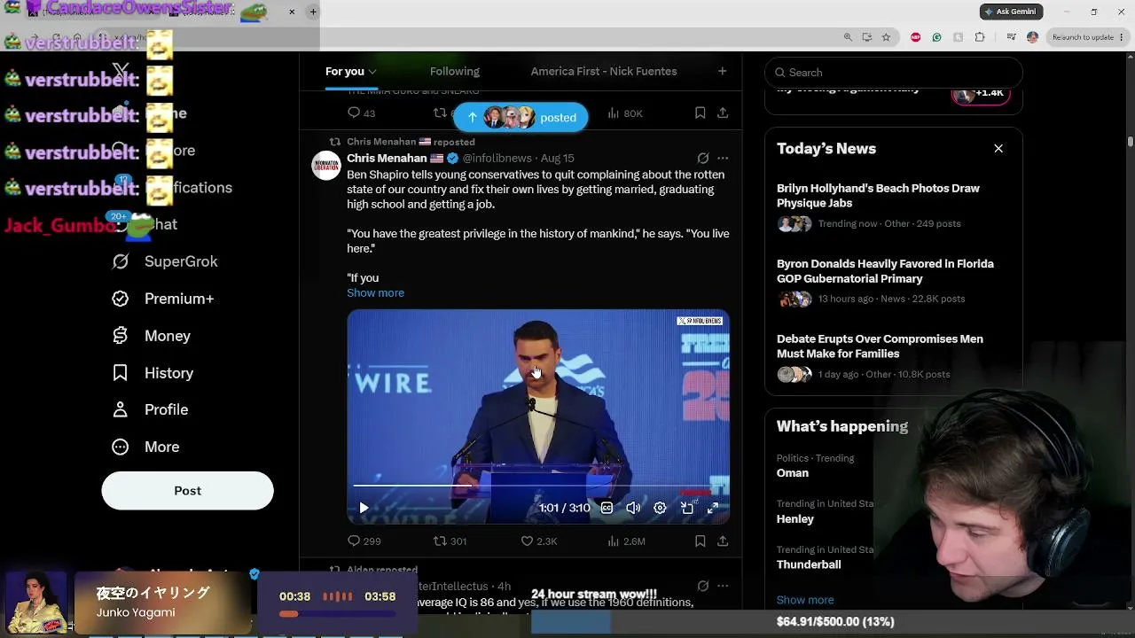Open more options for Chris Menahan post
This screenshot has width=1135, height=638.
[x=723, y=158]
